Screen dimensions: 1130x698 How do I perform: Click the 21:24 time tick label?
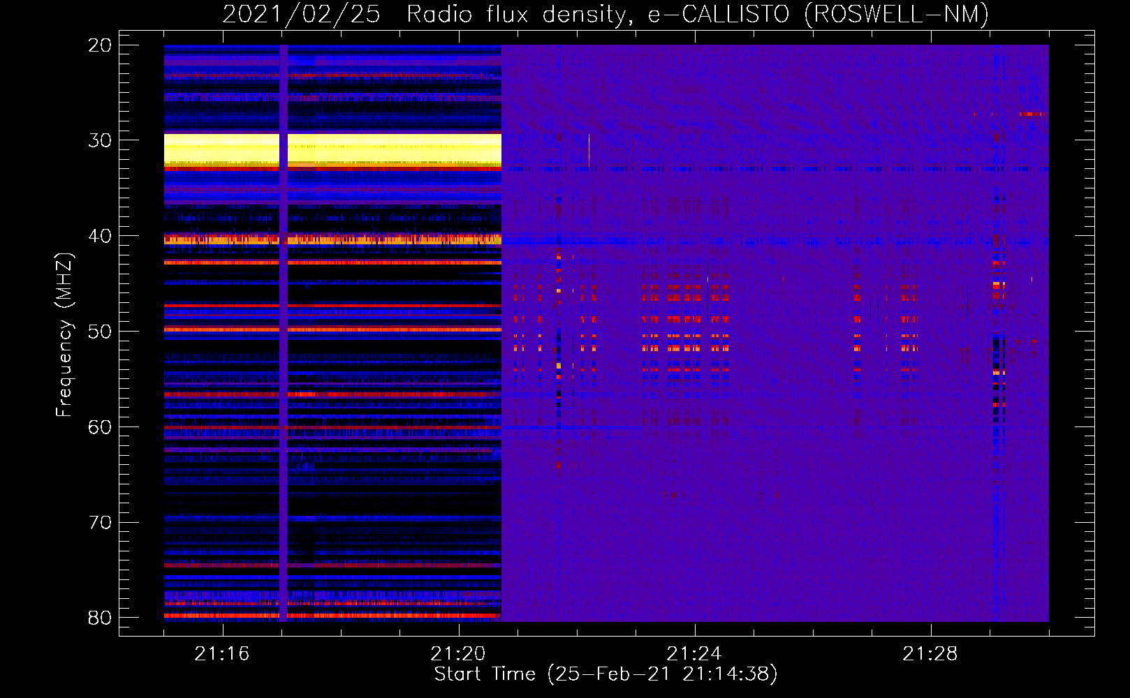click(694, 654)
